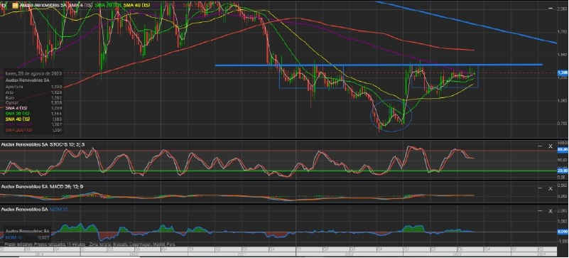Click the Alto row in data tooltip
Screen dimensions: 569x258
(x=34, y=92)
